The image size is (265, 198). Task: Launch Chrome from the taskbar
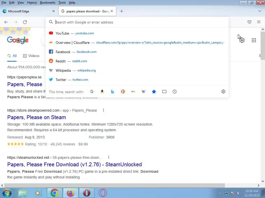pyautogui.click(x=54, y=193)
